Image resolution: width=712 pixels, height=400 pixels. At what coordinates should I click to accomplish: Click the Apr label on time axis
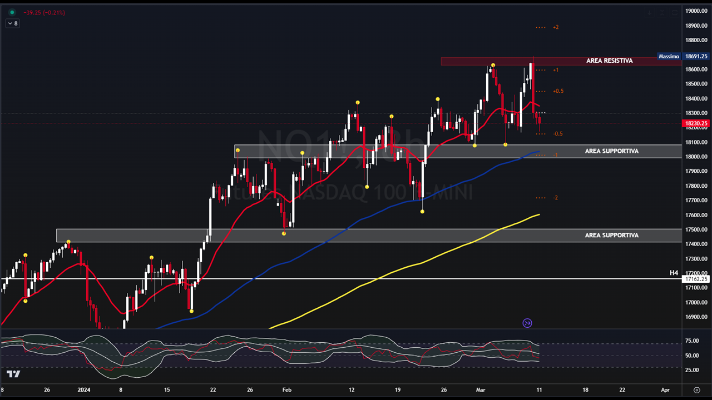coord(665,390)
